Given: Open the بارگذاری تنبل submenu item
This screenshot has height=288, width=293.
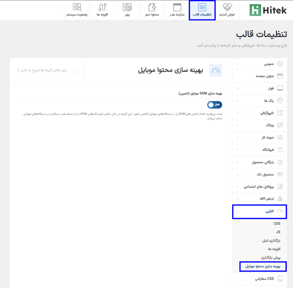Looking at the screenshot, I should [271, 241].
